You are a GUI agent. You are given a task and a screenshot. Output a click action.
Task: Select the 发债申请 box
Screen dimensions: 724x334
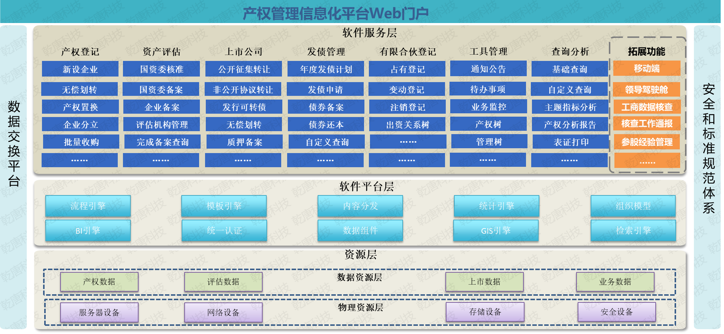point(325,90)
